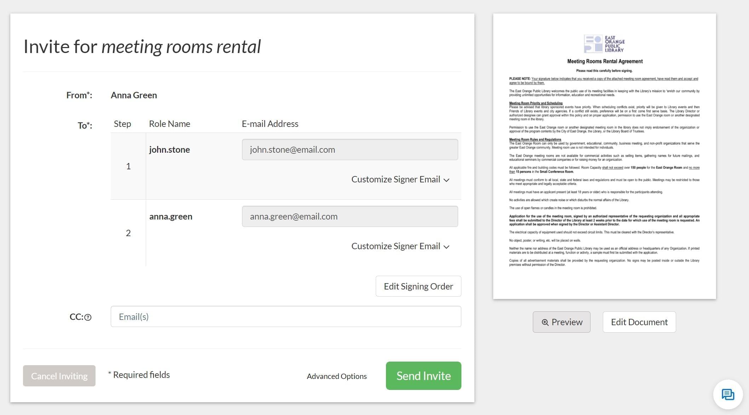This screenshot has height=415, width=749.
Task: Open Advanced Options
Action: [336, 376]
